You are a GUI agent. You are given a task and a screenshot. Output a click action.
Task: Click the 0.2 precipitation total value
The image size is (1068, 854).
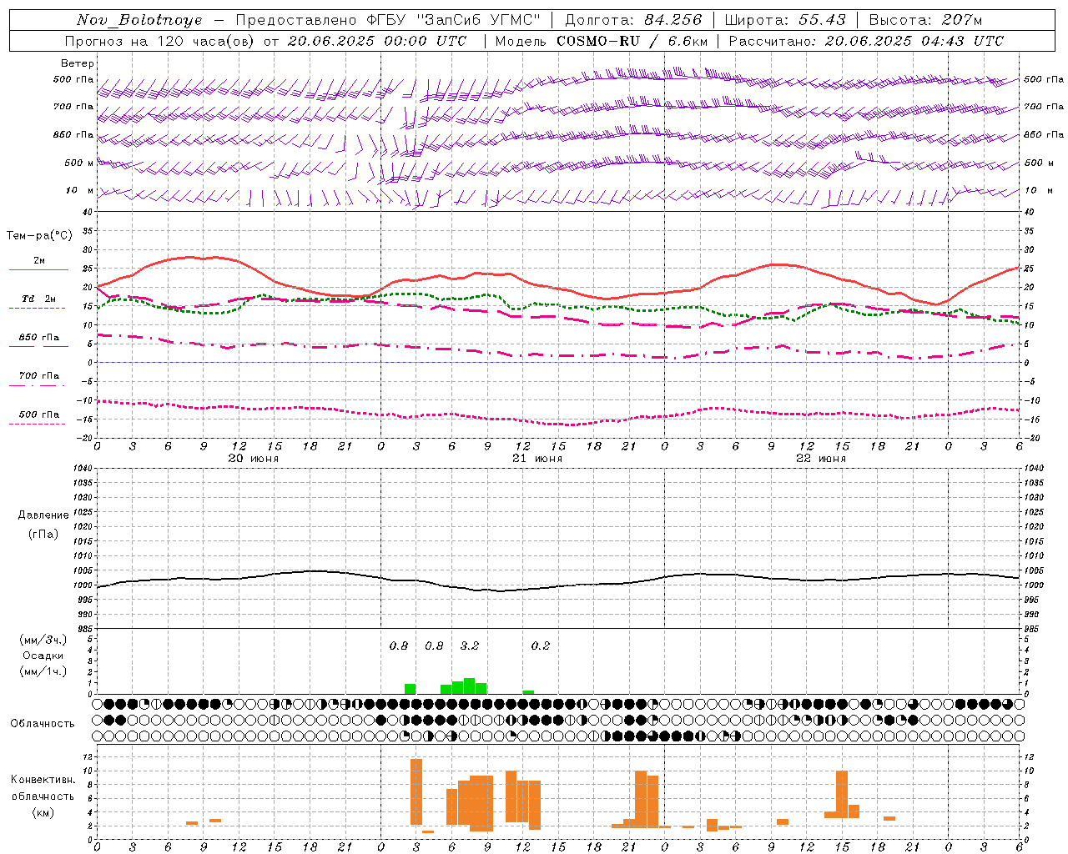(x=541, y=646)
